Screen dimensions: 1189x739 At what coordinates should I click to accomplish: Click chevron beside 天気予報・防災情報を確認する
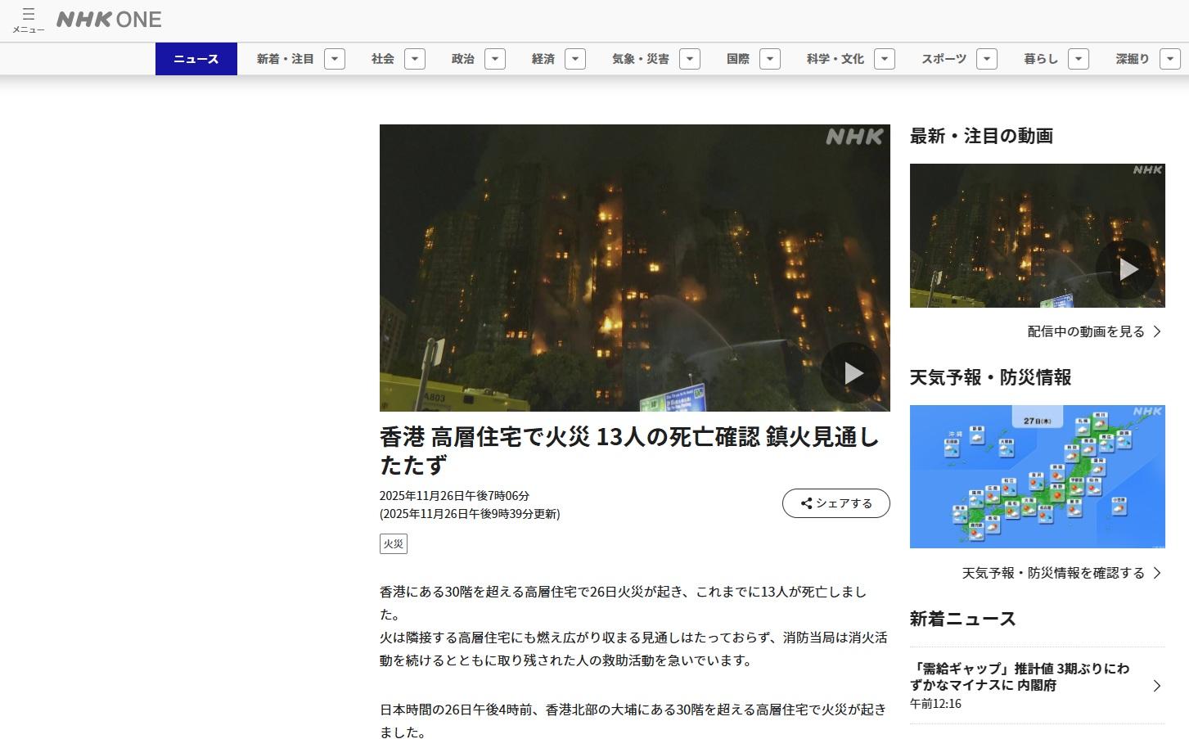click(1157, 573)
